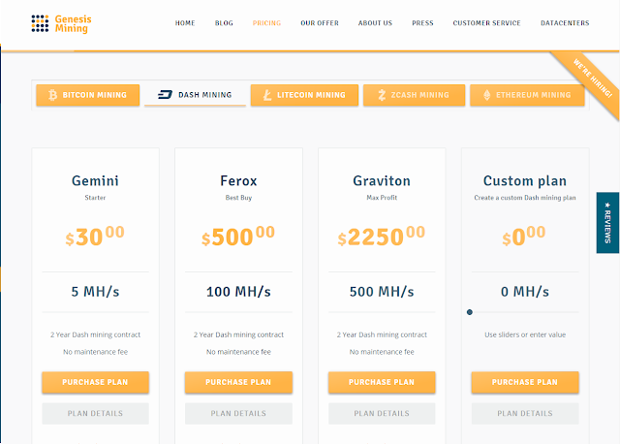The width and height of the screenshot is (620, 444).
Task: Purchase the Graviton plan
Action: [x=382, y=382]
